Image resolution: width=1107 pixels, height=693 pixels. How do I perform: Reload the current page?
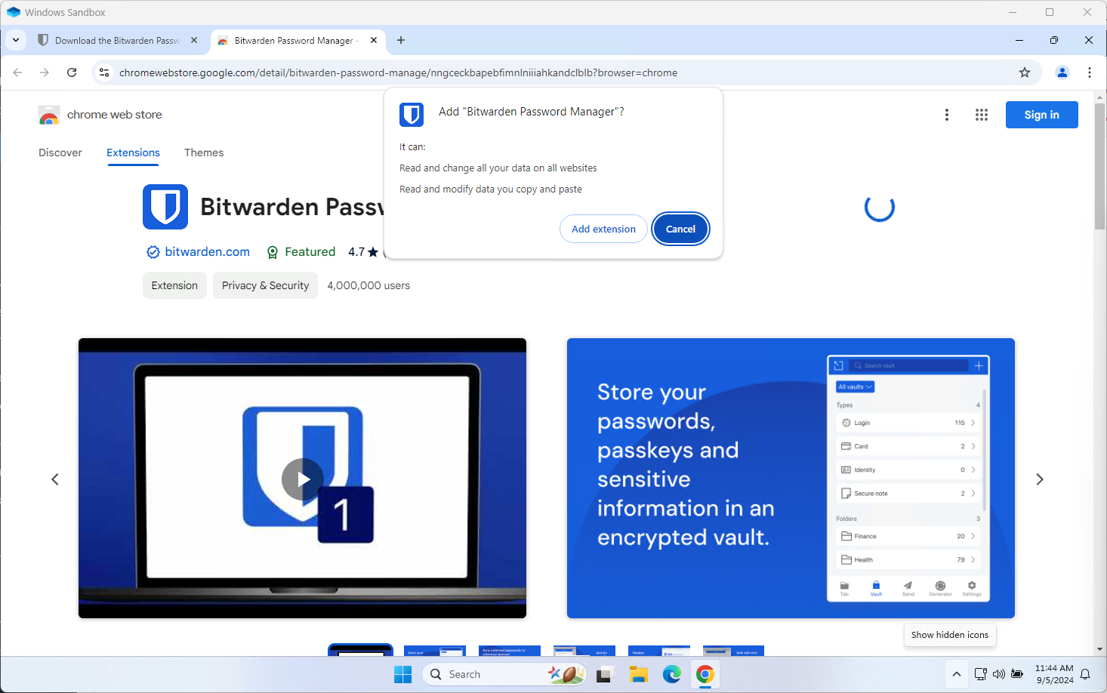click(x=72, y=72)
